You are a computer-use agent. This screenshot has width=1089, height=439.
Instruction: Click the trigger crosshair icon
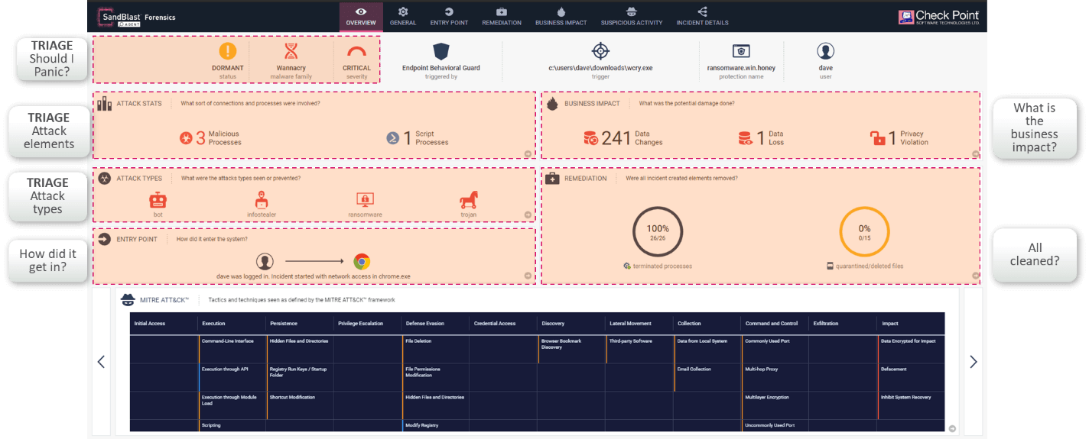click(600, 51)
